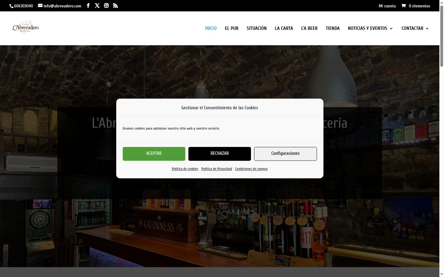Open the Facebook icon in top bar

[88, 6]
